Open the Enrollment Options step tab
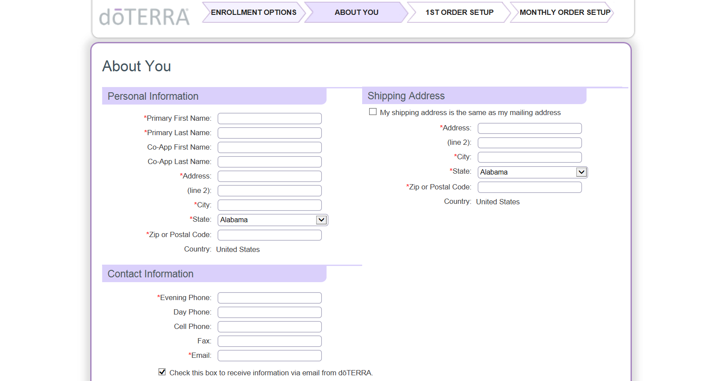This screenshot has width=726, height=381. coord(254,12)
